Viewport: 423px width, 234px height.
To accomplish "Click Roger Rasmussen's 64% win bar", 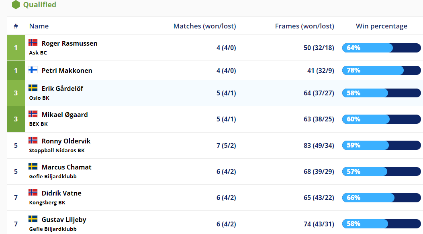I will tap(382, 48).
